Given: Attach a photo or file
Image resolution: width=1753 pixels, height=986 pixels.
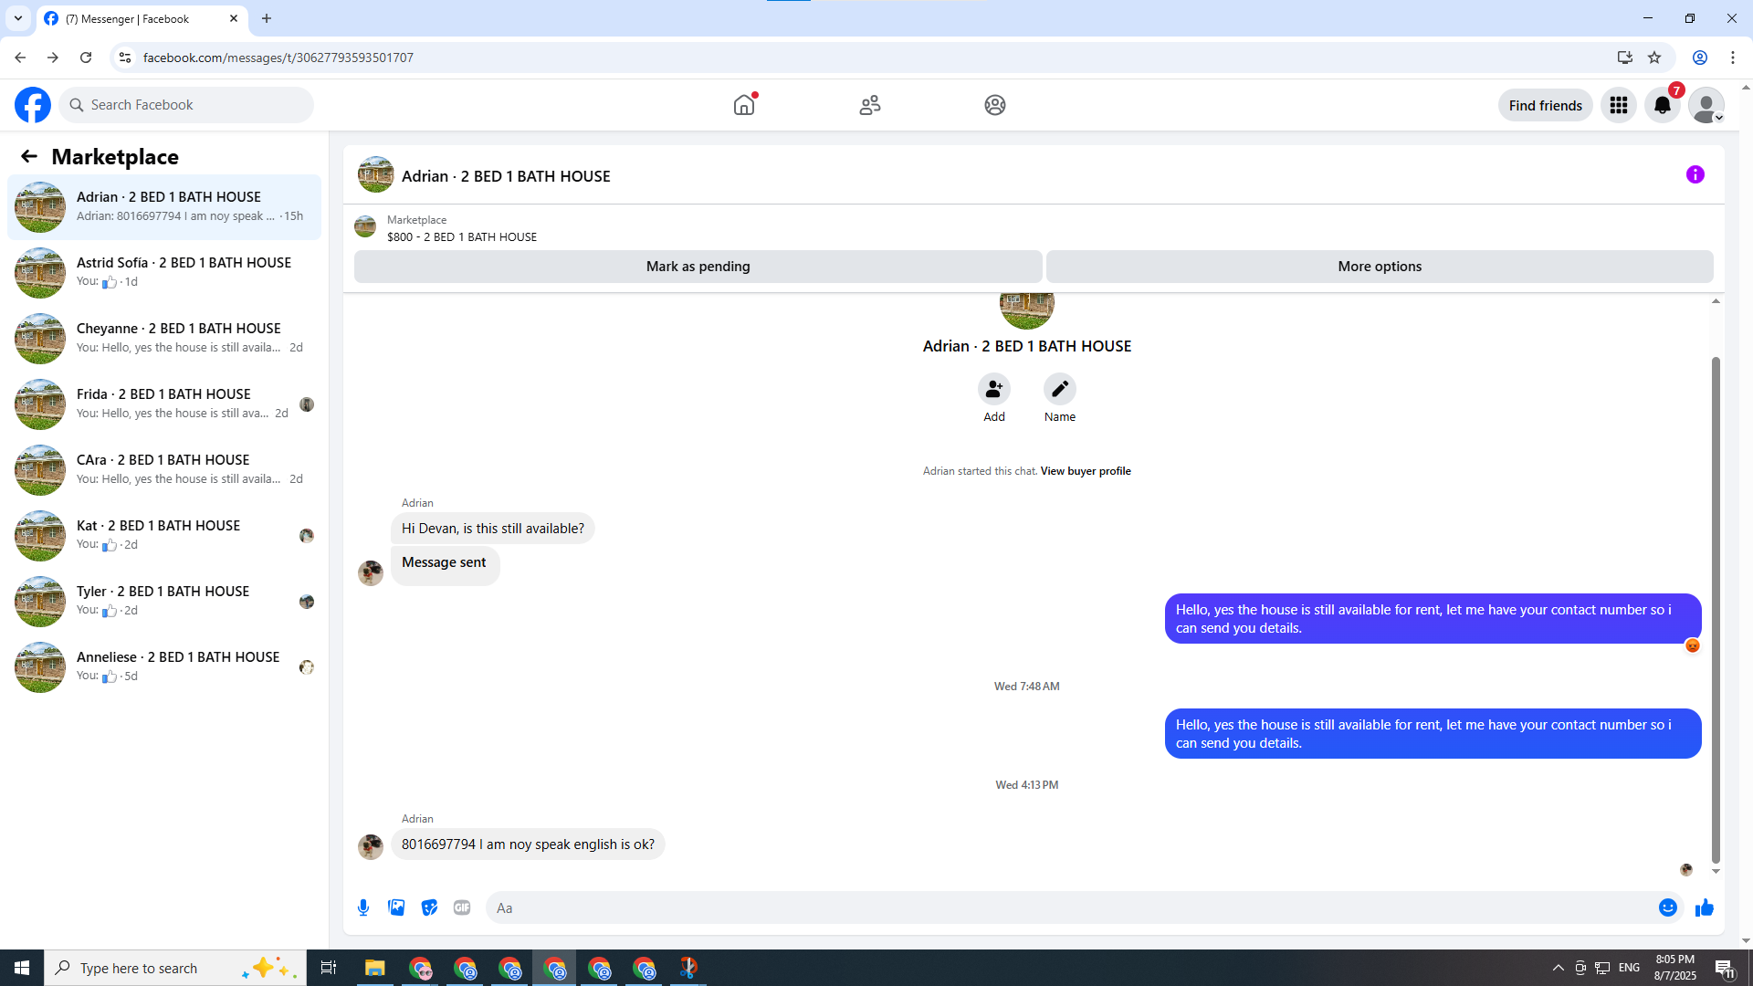Looking at the screenshot, I should click(x=396, y=907).
